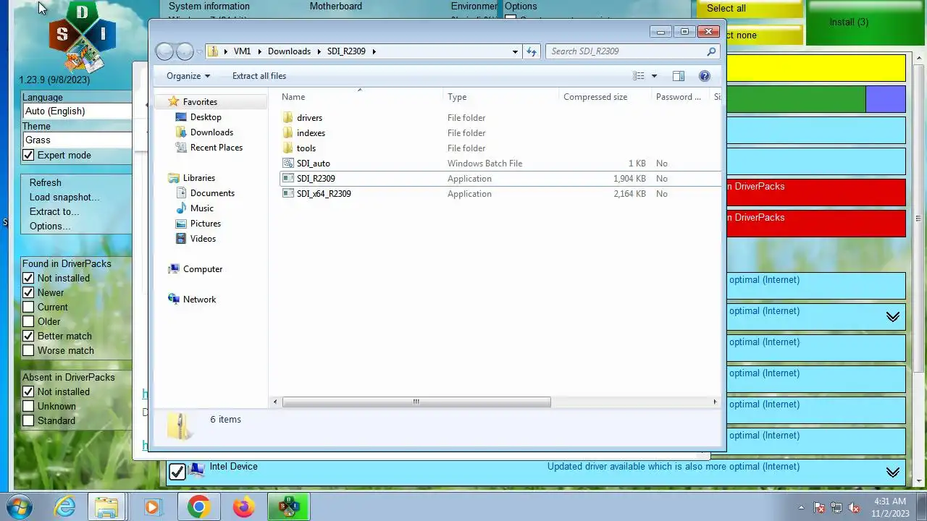
Task: Open Options... in SDI menu
Action: click(x=50, y=226)
